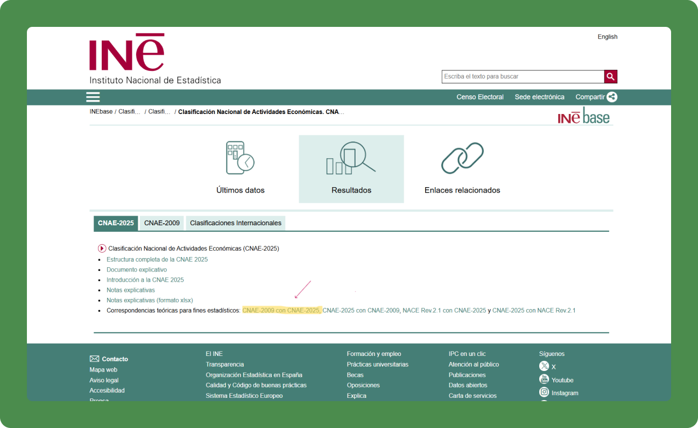Image resolution: width=698 pixels, height=428 pixels.
Task: Open Sistema Estadístico Europeo link
Action: (244, 396)
